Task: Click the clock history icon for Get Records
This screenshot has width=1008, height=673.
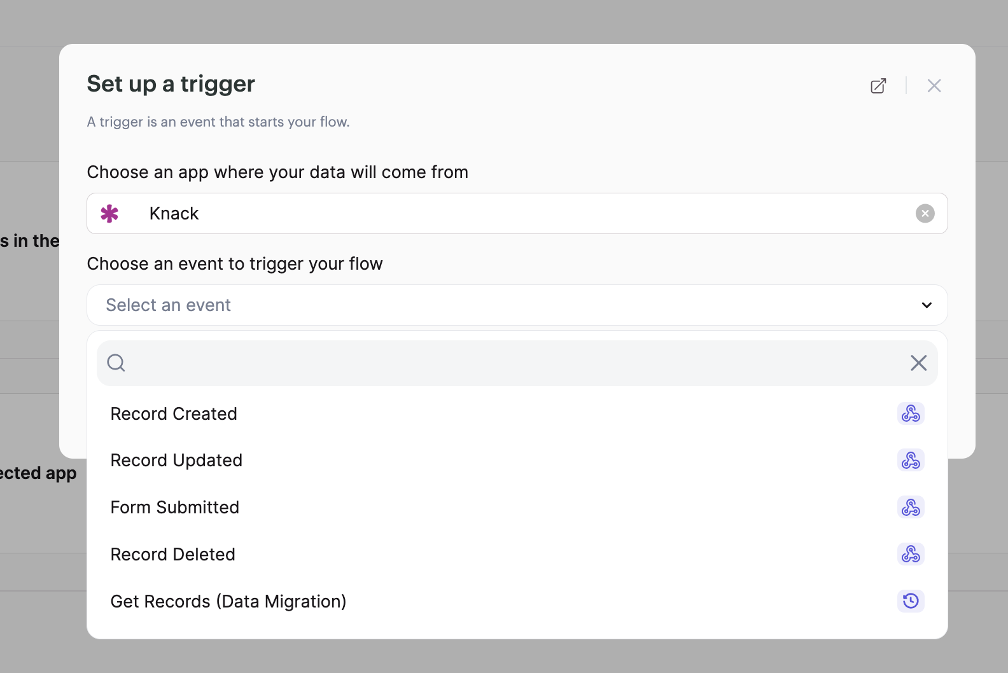Action: click(911, 601)
